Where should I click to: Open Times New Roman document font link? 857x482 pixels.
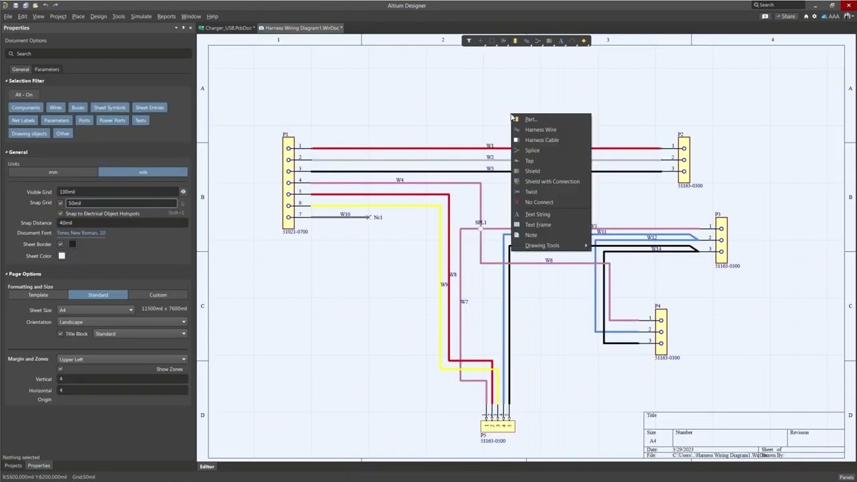[x=81, y=233]
